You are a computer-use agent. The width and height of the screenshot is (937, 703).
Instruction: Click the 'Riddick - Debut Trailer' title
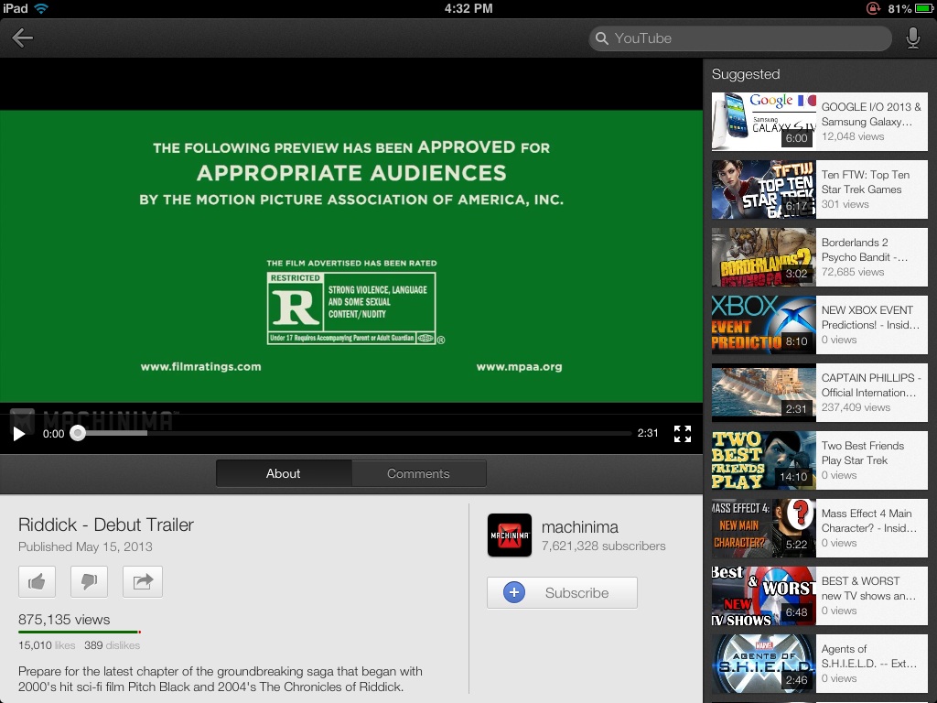point(106,525)
